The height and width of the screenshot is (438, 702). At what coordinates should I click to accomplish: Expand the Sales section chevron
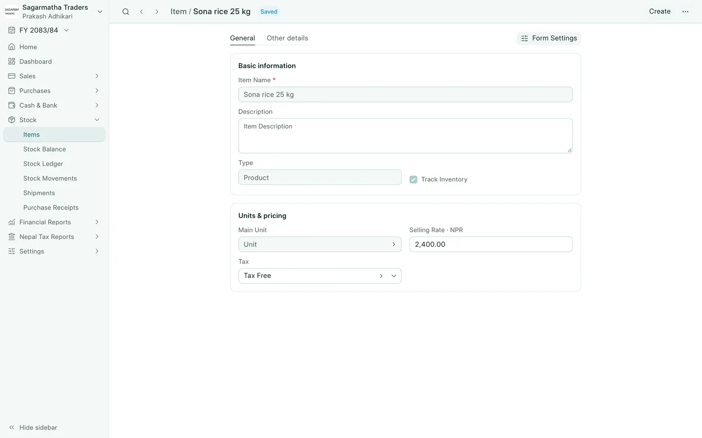pos(97,76)
